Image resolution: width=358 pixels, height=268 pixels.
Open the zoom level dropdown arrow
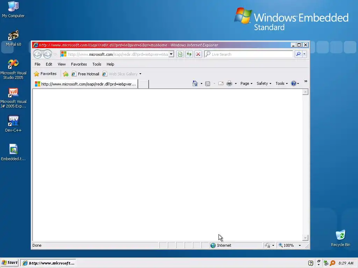pos(300,245)
